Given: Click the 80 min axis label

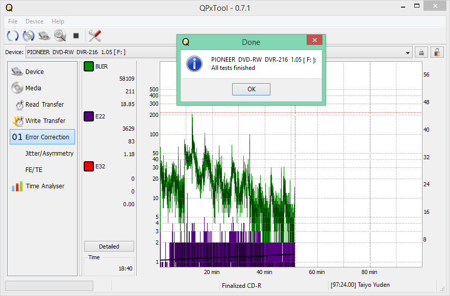Looking at the screenshot, I should point(369,272).
